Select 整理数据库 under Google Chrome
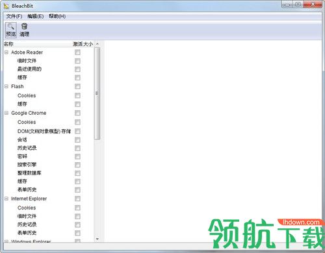This screenshot has height=253, width=325. tap(29, 173)
